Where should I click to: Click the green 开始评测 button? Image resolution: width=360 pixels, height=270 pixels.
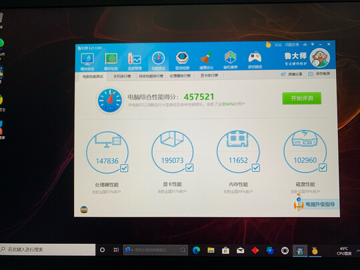302,98
